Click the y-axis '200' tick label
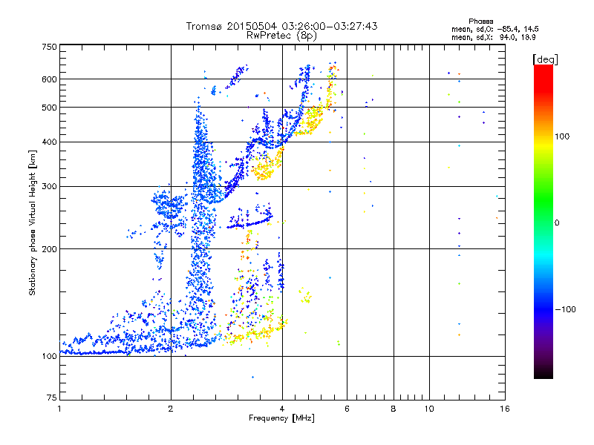Image resolution: width=594 pixels, height=445 pixels. coord(49,249)
